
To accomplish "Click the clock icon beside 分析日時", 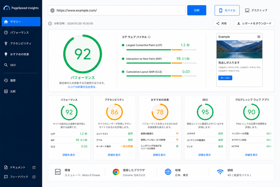I will [50, 24].
